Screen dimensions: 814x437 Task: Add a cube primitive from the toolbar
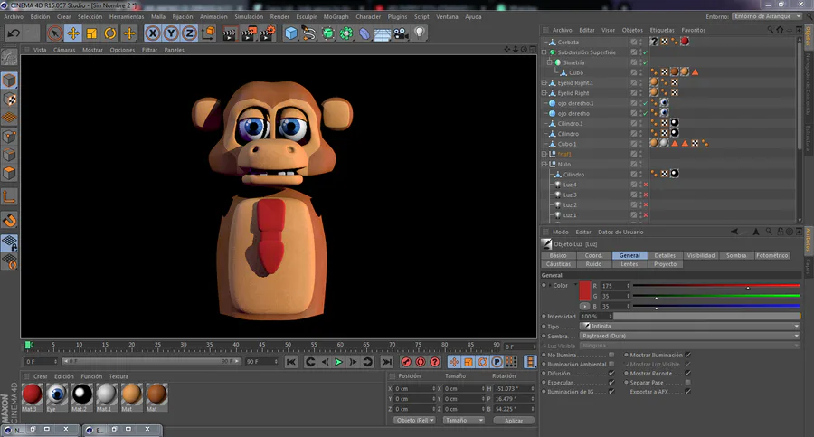291,33
